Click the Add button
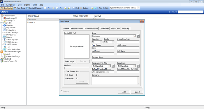 coord(124,92)
